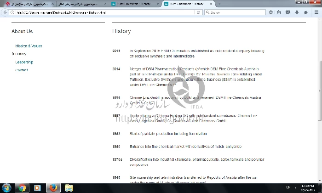The image size is (322, 193).
Task: Click the year 1987 entry
Action: (x=116, y=116)
